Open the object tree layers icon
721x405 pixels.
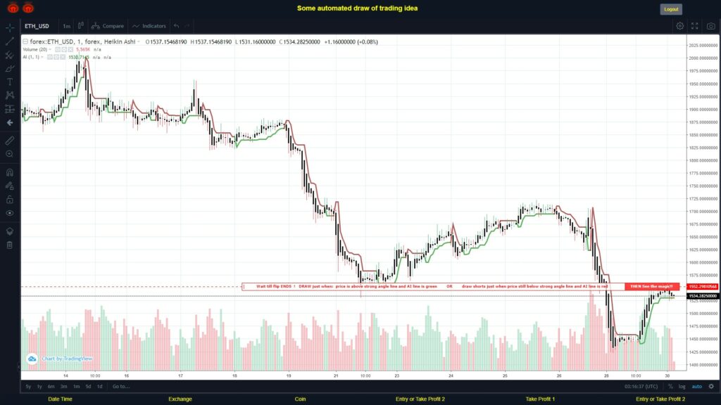(x=10, y=231)
